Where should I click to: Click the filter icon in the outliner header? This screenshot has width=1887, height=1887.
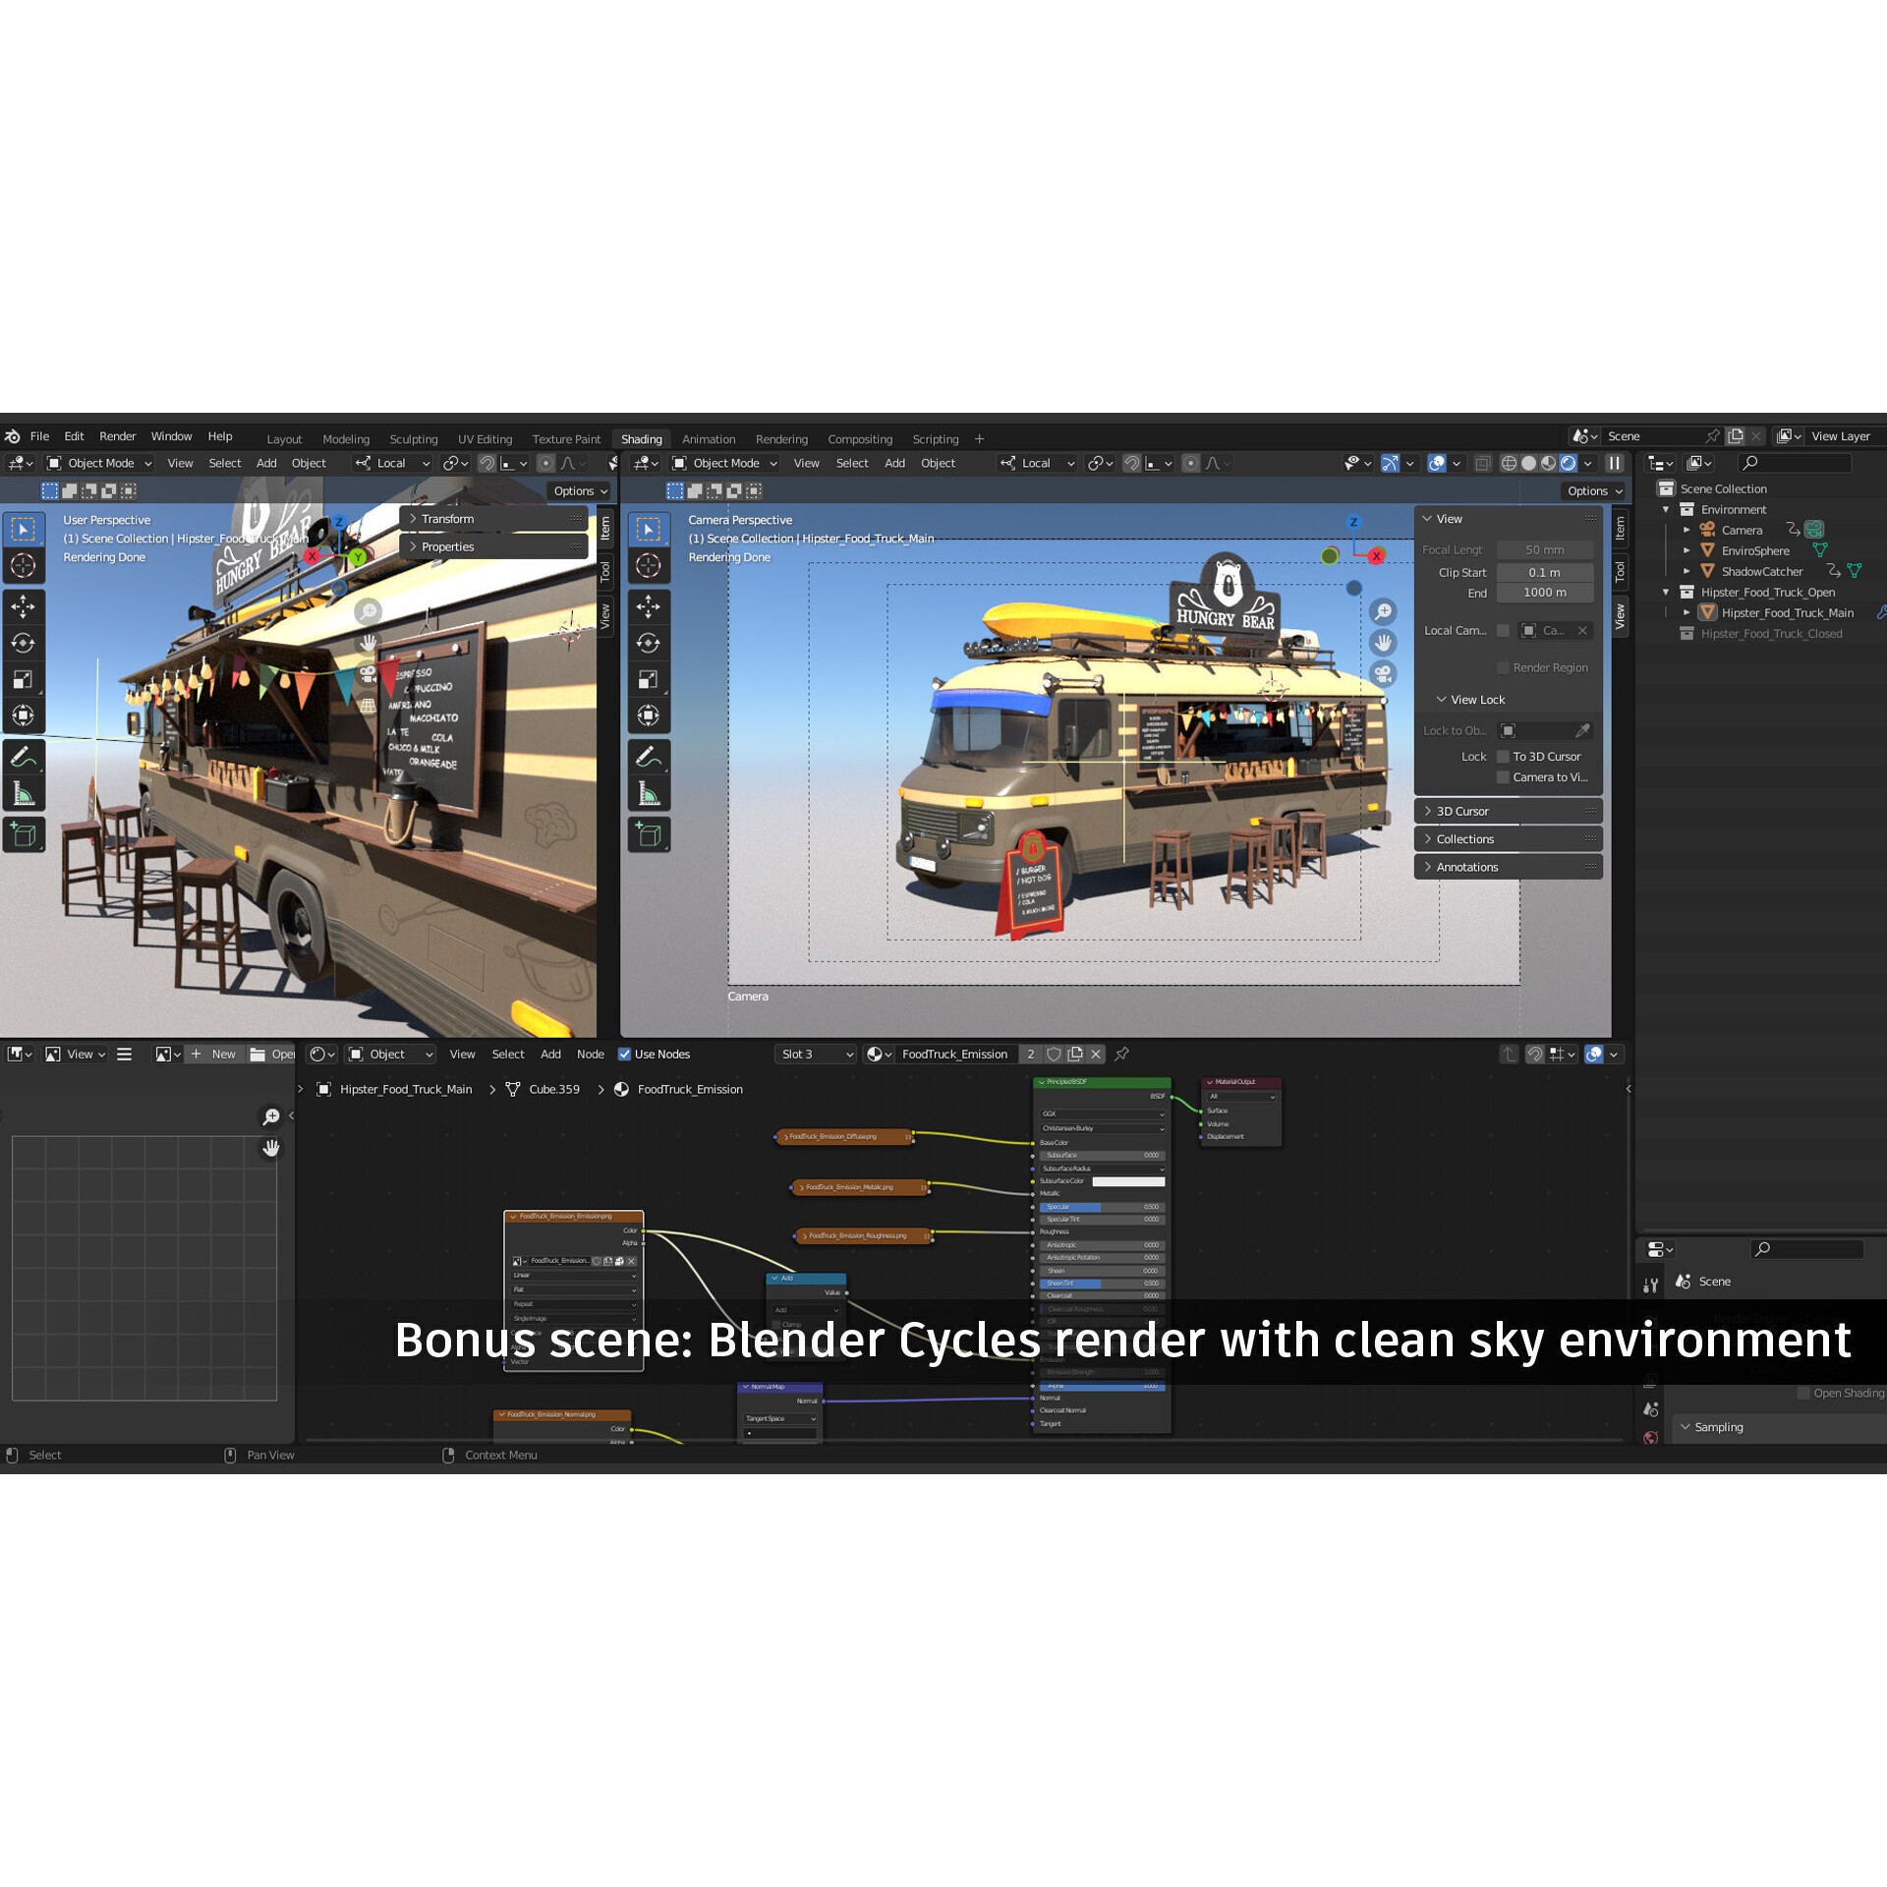pos(1697,462)
